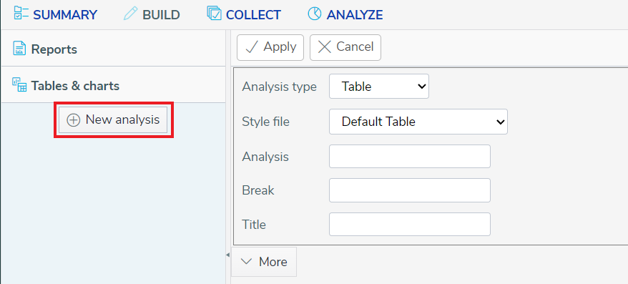Click the Analyze pie chart icon
Viewport: 628px width, 284px height.
tap(315, 13)
